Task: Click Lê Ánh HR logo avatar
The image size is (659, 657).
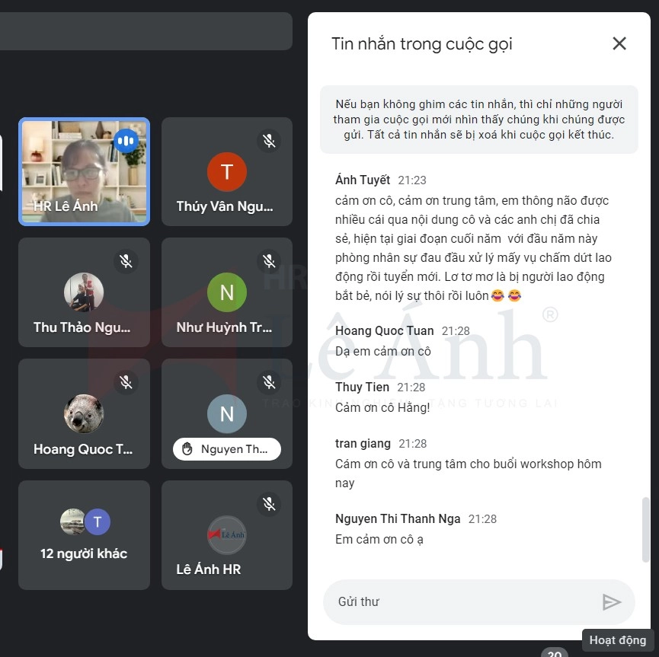Action: (x=227, y=534)
